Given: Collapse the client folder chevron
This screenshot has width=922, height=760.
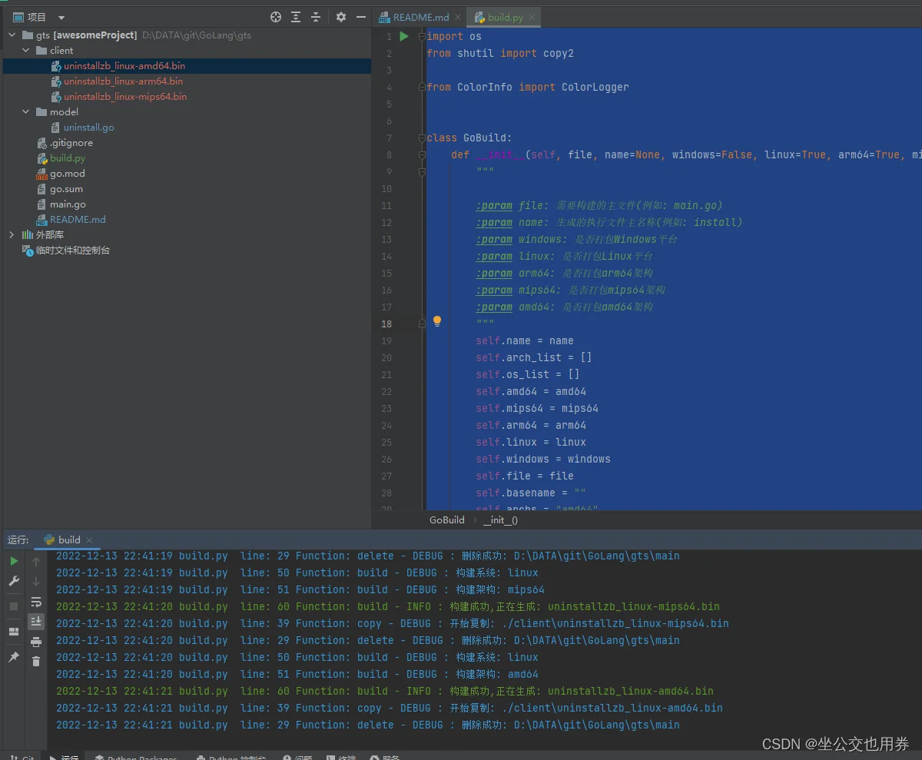Looking at the screenshot, I should pyautogui.click(x=26, y=51).
